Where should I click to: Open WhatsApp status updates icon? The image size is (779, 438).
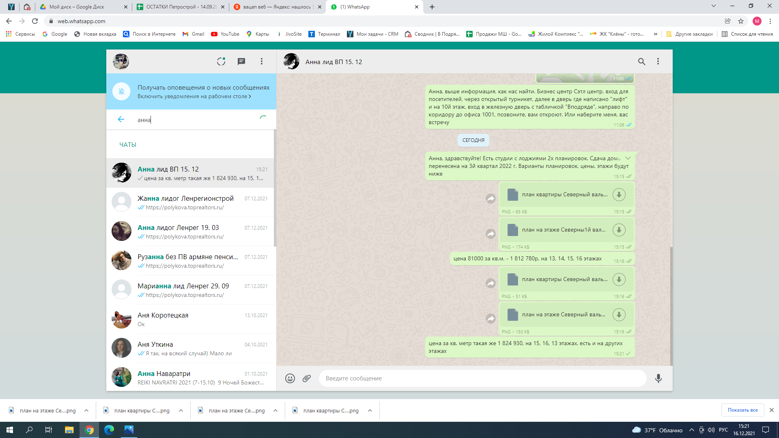coord(221,62)
